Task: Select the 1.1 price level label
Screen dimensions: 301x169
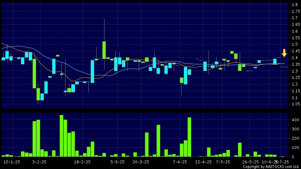Action: [x=295, y=98]
